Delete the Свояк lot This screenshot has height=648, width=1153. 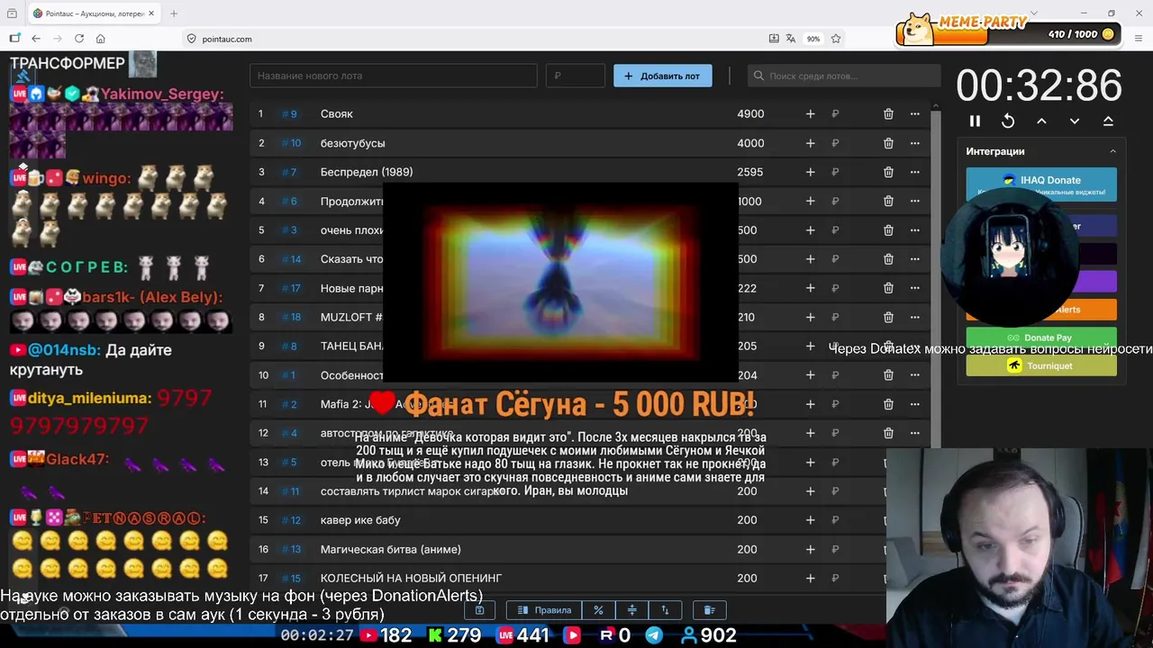888,114
